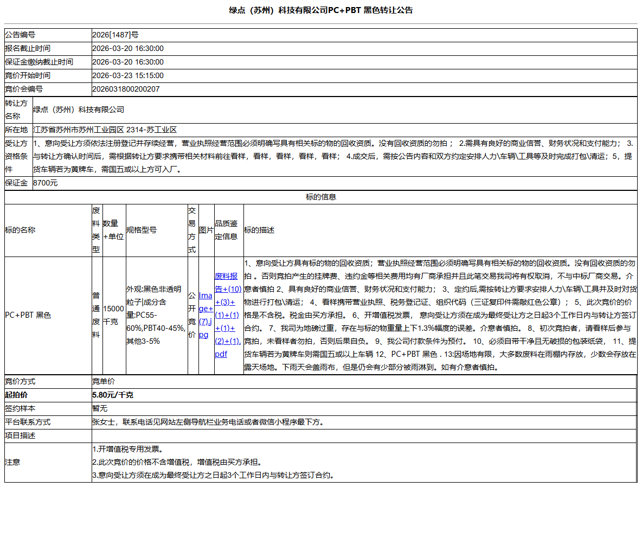
Task: Select the quantity 15000千克 cell
Action: [x=114, y=315]
